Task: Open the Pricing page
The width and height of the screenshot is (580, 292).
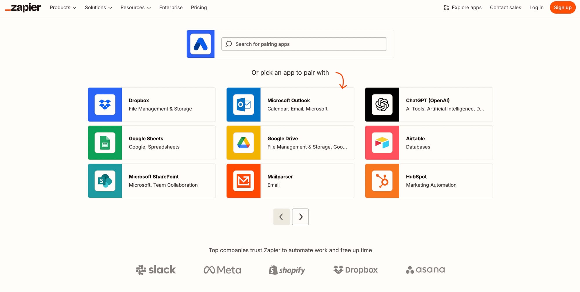Action: point(199,8)
